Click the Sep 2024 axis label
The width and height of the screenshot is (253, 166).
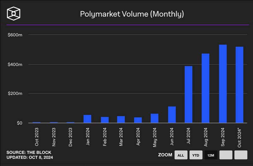coord(223,137)
